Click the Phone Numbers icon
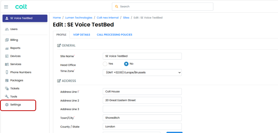This screenshot has width=278, height=133. [7, 72]
